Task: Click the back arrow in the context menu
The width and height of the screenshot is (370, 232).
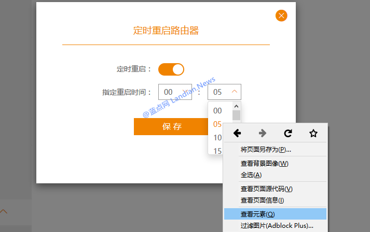Action: pos(237,133)
